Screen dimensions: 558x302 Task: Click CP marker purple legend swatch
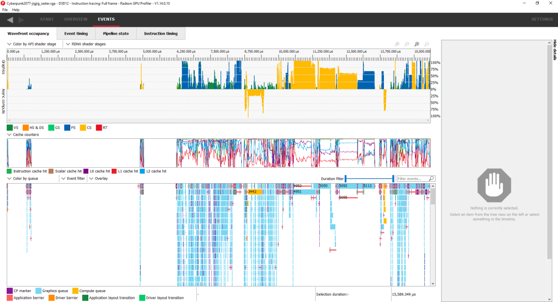pos(10,291)
